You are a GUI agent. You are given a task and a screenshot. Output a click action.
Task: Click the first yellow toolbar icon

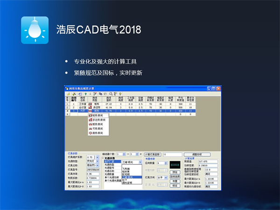click(x=68, y=94)
